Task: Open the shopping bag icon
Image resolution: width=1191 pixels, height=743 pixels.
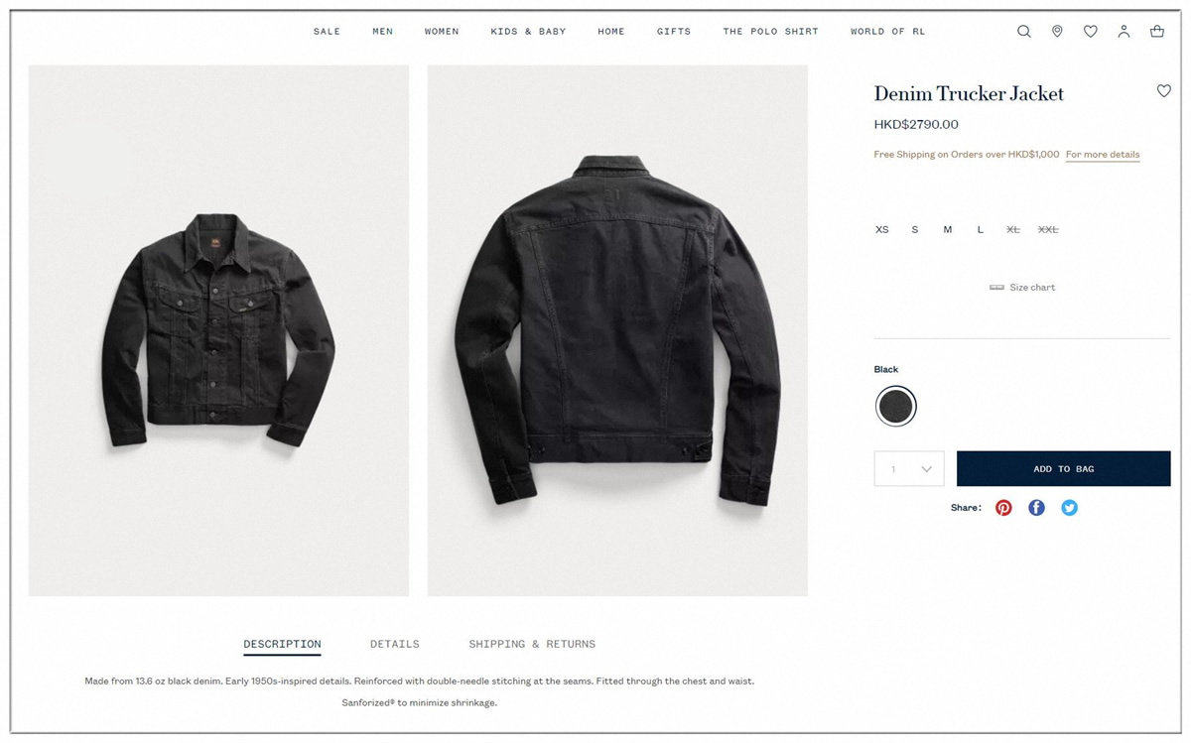Action: pyautogui.click(x=1157, y=32)
